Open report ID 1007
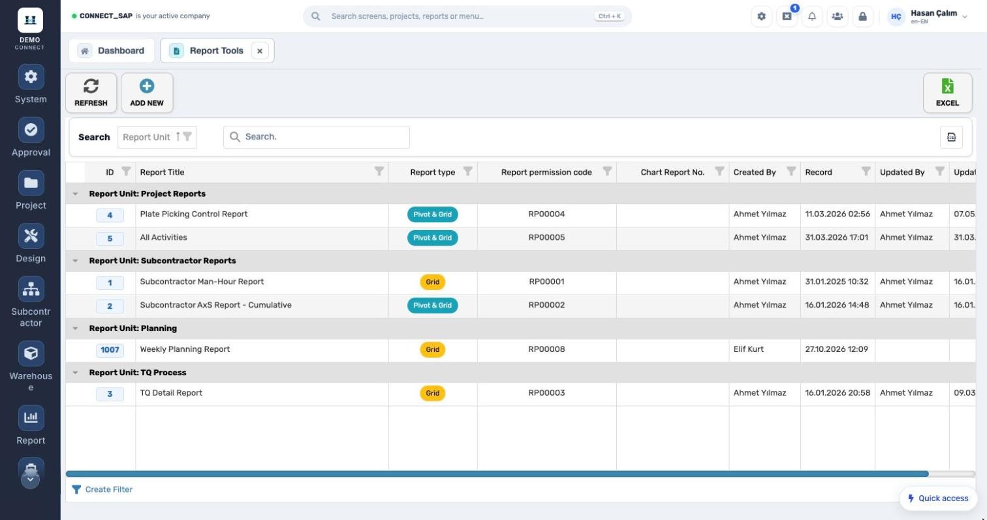 point(110,350)
